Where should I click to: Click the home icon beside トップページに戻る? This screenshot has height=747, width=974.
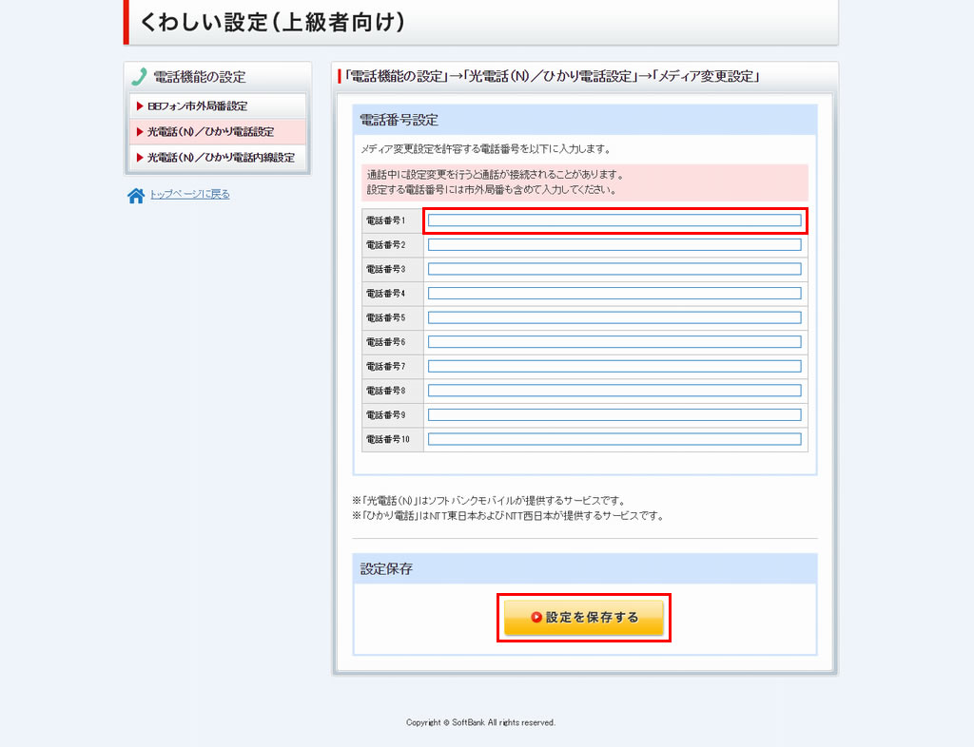coord(136,196)
